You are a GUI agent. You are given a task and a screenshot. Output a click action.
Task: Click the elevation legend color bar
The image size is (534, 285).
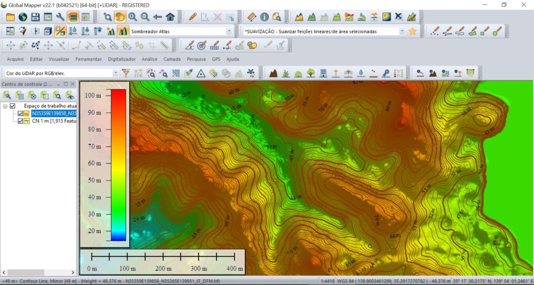tap(118, 164)
